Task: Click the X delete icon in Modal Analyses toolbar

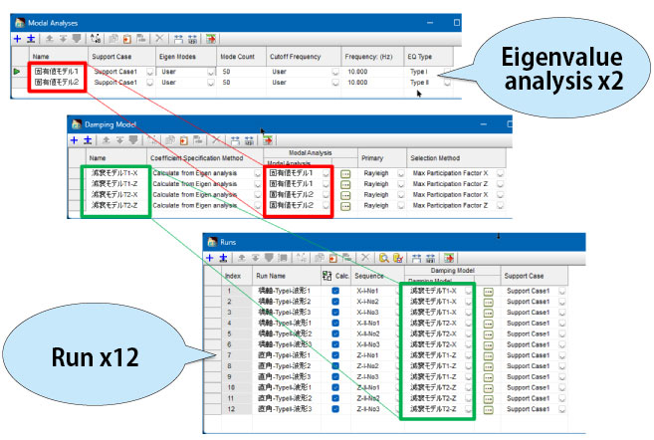Action: pyautogui.click(x=159, y=39)
